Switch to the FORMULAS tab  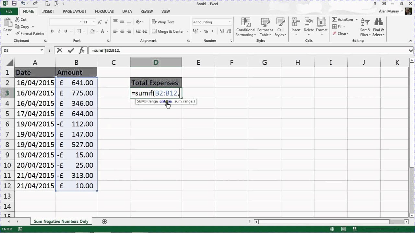coord(104,11)
